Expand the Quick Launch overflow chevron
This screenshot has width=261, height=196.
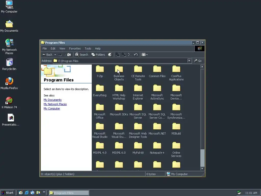coord(44,192)
